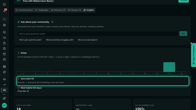196x110 pixels.
Task: Click the '6 of 6 members active' summary
Action: [59, 57]
